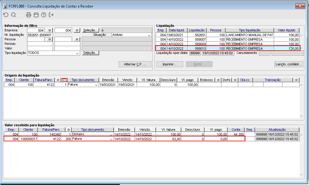Screen dimensions: 309x185
Task: Click Origem grid scrollbar down arrow
Action: [301, 116]
